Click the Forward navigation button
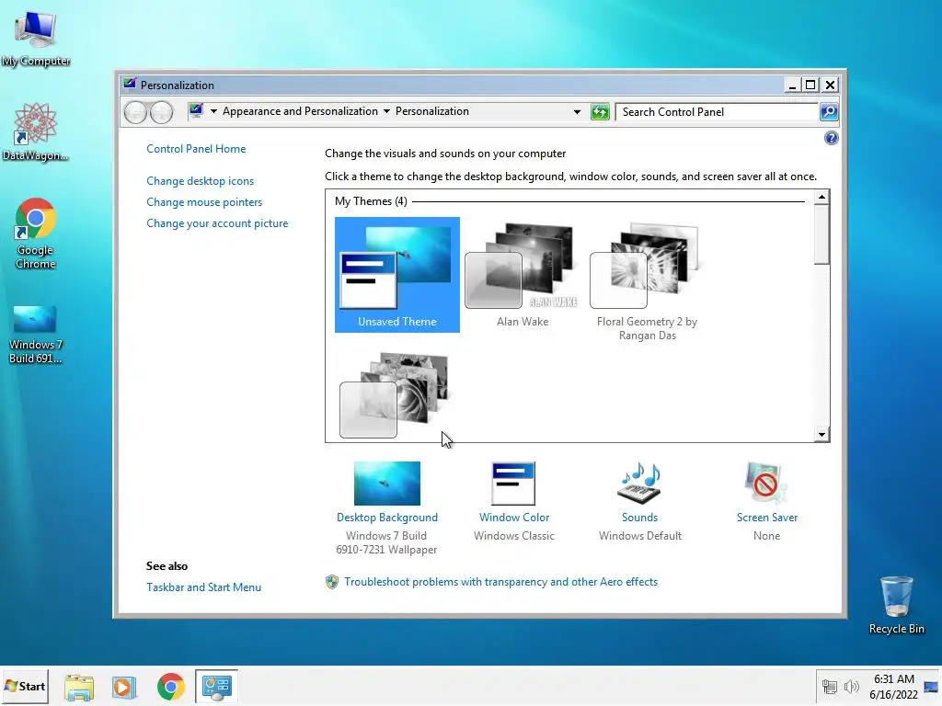This screenshot has width=942, height=706. point(162,112)
